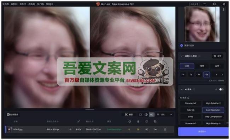The image size is (230, 140).
Task: Click the denoise column header icon
Action: click(130, 121)
